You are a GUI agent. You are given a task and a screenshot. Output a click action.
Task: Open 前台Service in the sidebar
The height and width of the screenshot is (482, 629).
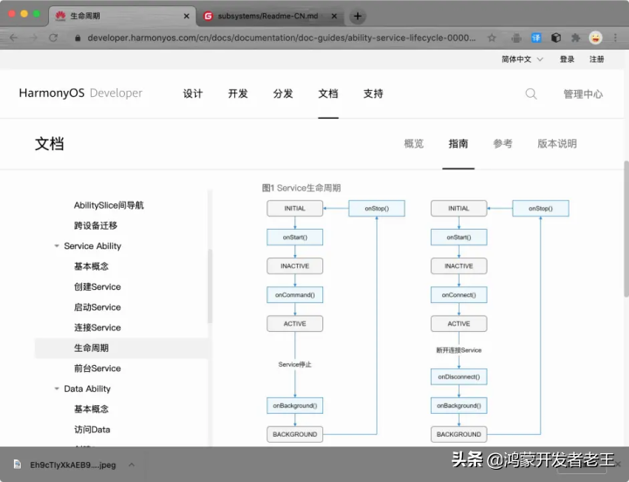point(97,368)
